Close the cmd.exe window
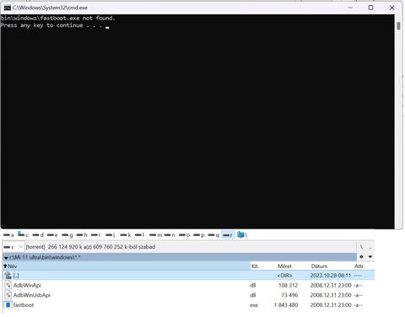The width and height of the screenshot is (405, 317). [391, 8]
